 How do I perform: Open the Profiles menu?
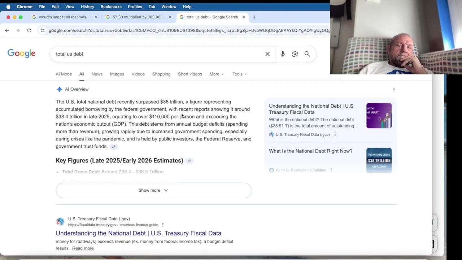135,6
